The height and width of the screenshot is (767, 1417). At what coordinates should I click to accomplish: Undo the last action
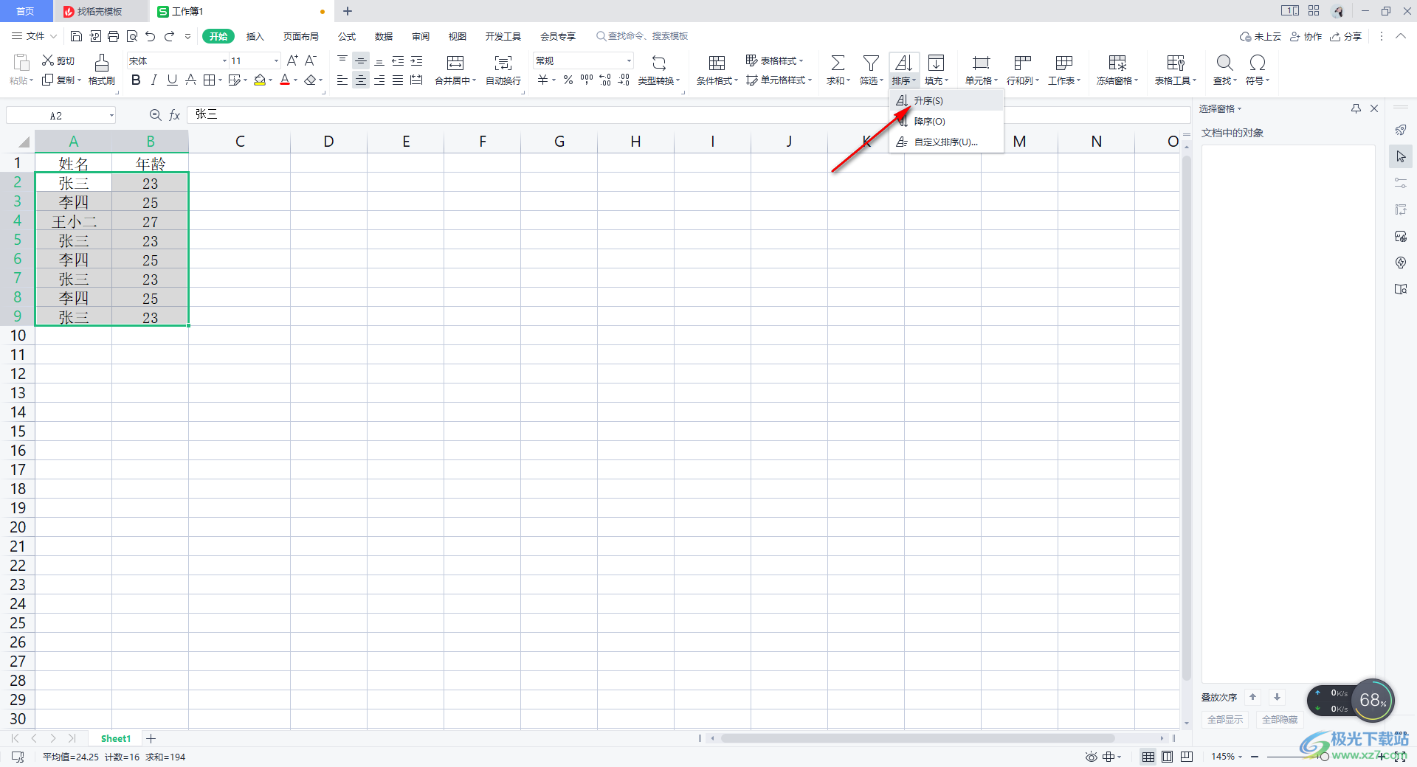click(151, 36)
